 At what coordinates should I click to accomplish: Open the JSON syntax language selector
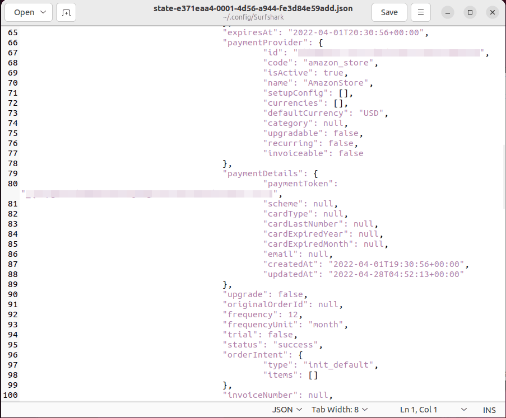tap(287, 410)
